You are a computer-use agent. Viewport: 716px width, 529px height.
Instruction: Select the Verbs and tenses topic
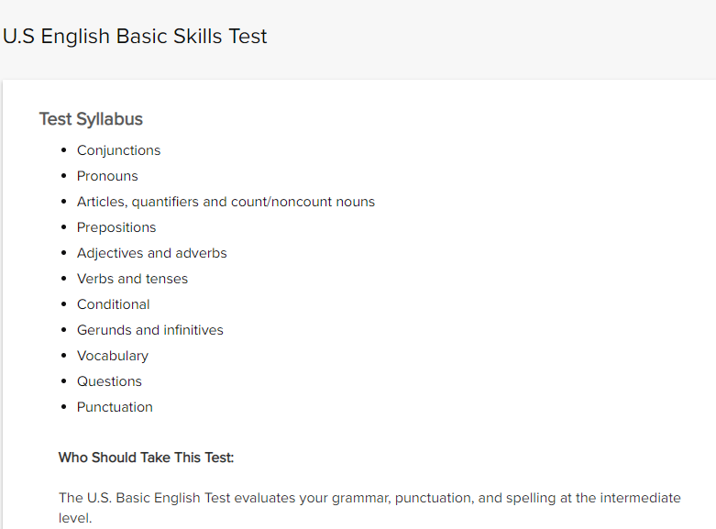[132, 279]
